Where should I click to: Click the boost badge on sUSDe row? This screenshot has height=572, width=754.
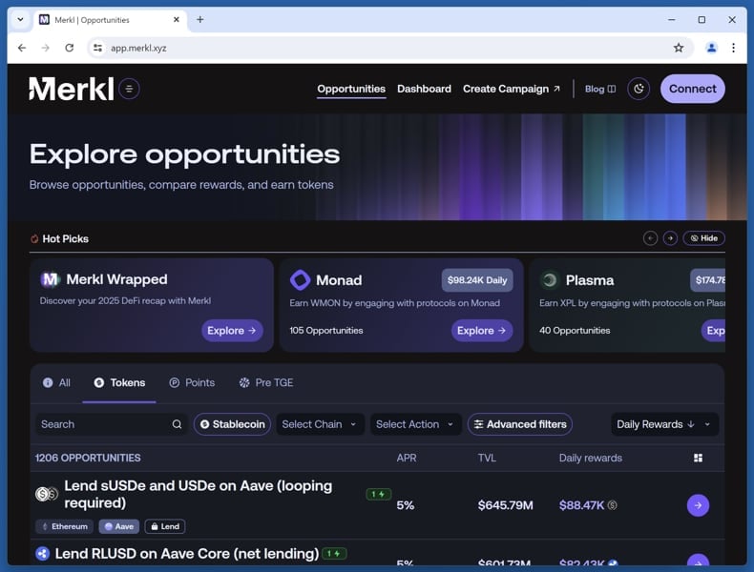pos(379,494)
